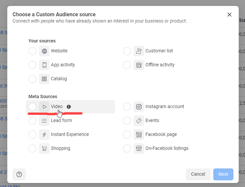Select the Customer list radio button

[127, 51]
